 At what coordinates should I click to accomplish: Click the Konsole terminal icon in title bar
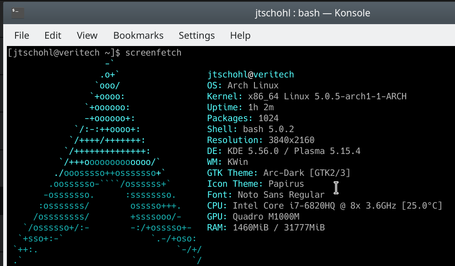18,13
